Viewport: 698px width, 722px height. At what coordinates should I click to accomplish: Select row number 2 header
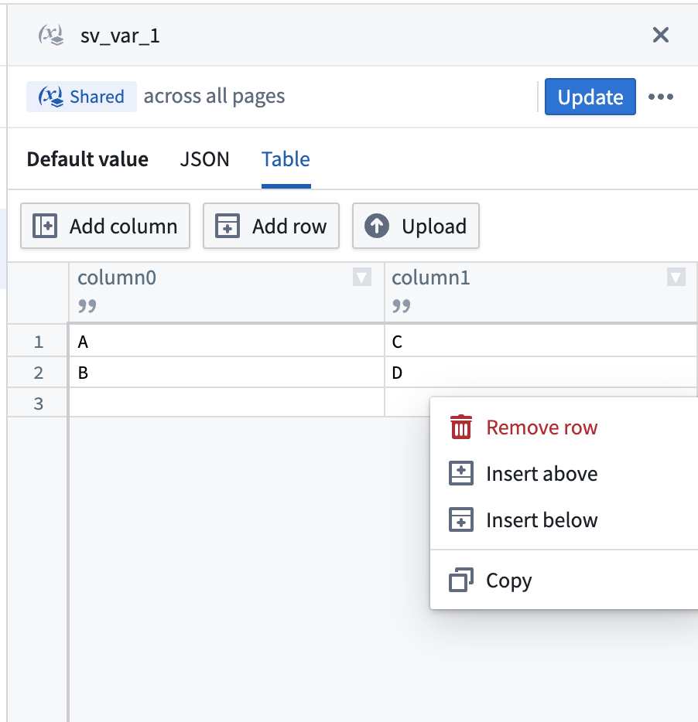pyautogui.click(x=37, y=372)
